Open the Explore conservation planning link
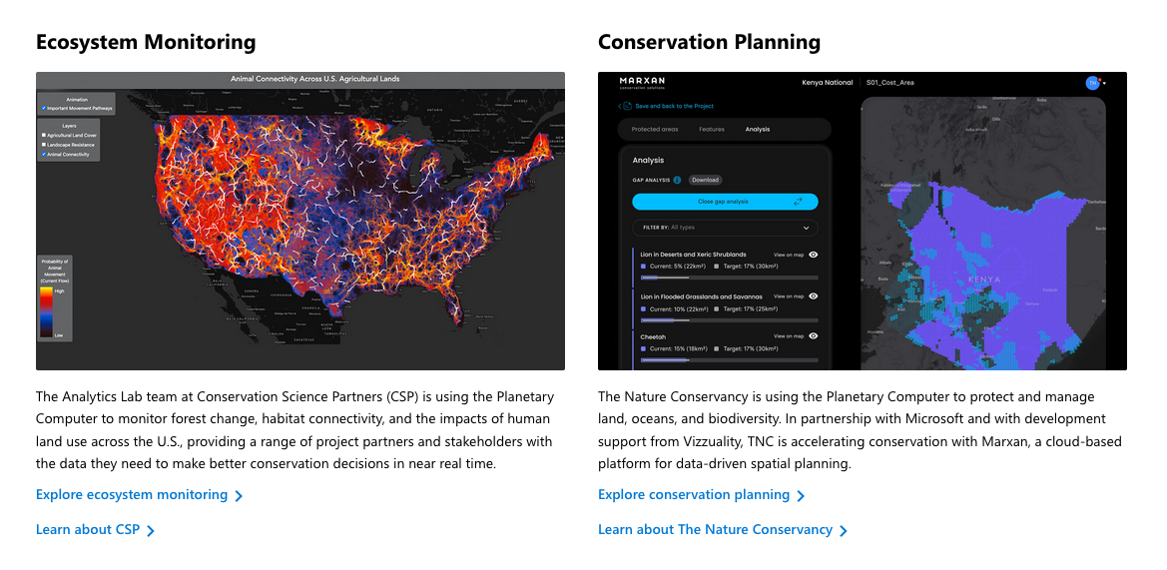The width and height of the screenshot is (1167, 570). 694,495
